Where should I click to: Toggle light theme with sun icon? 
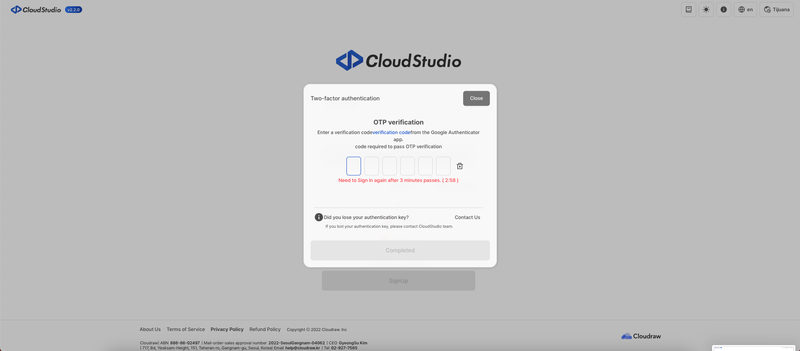tap(706, 10)
